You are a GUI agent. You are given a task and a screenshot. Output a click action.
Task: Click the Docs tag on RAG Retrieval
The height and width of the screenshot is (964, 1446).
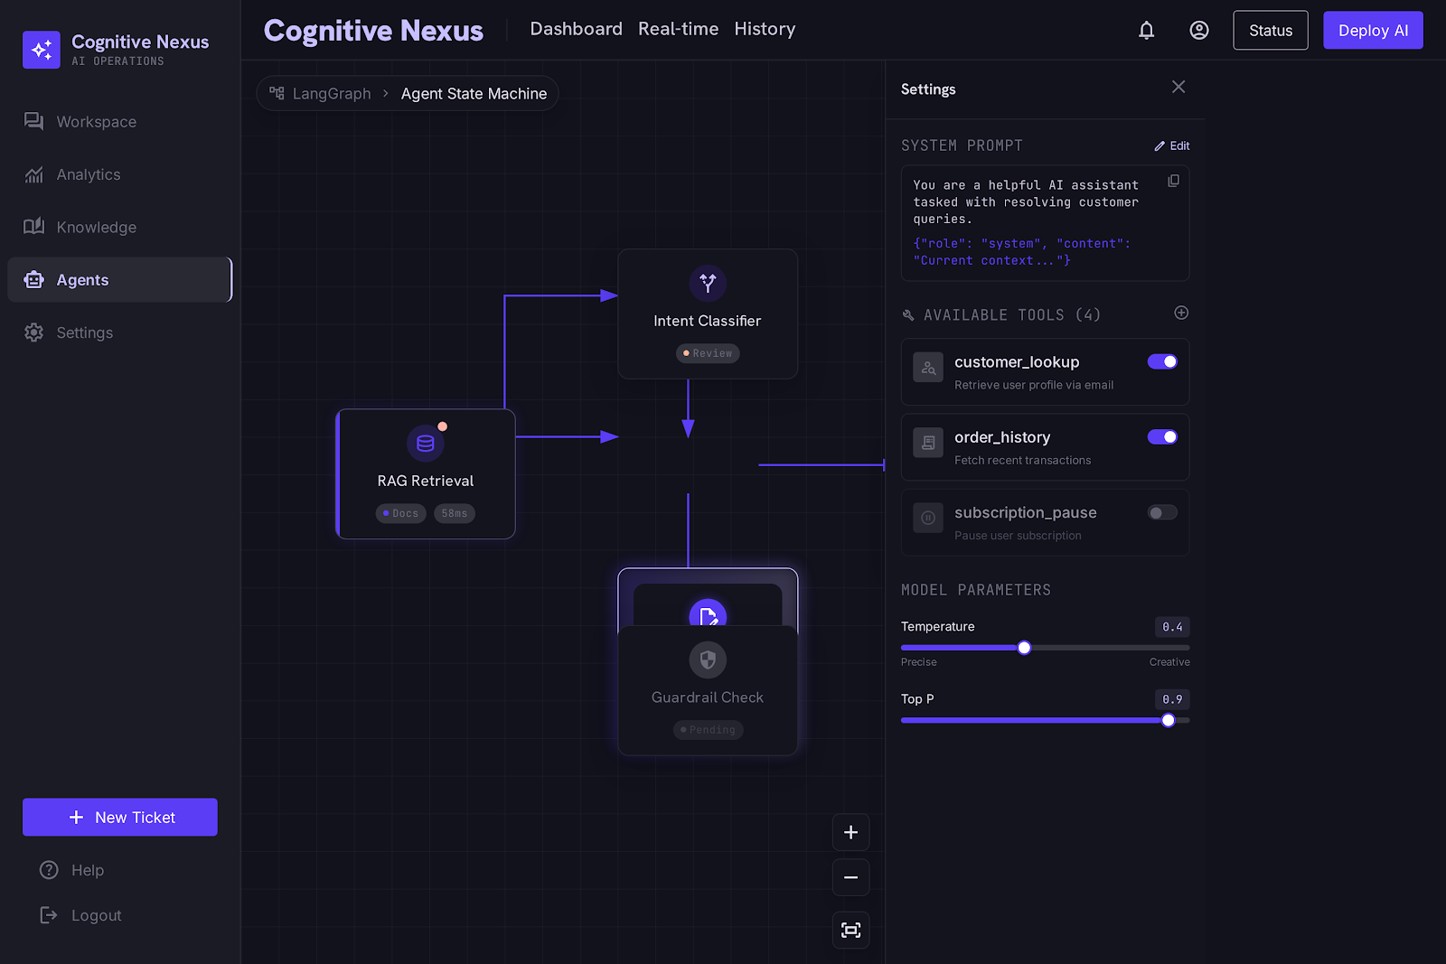400,513
